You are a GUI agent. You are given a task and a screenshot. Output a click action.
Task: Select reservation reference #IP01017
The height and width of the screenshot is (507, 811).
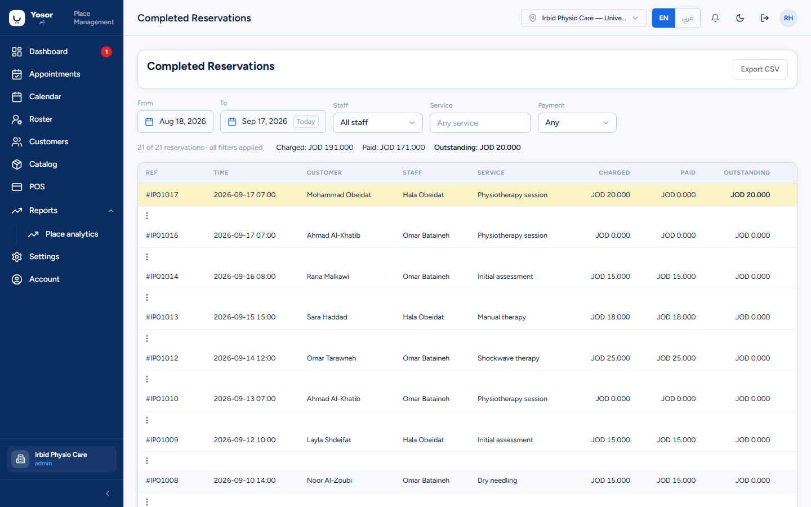click(162, 195)
